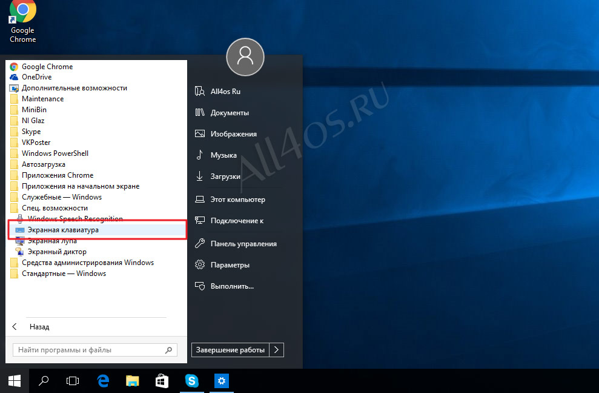This screenshot has height=393, width=599.
Task: Open the Windows Store from the taskbar
Action: [x=162, y=381]
